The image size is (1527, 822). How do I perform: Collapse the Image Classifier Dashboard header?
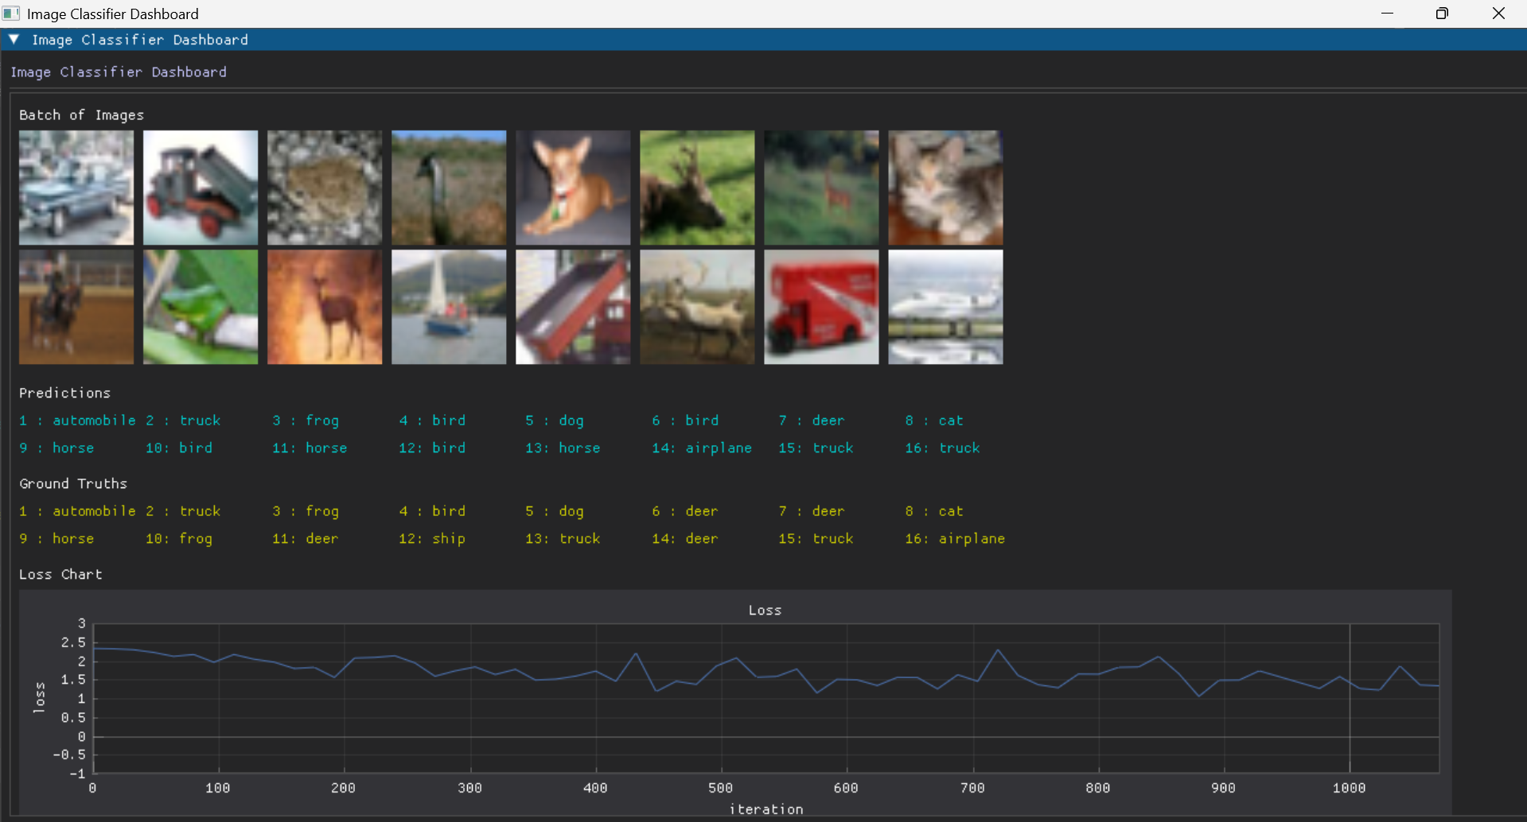(x=140, y=40)
